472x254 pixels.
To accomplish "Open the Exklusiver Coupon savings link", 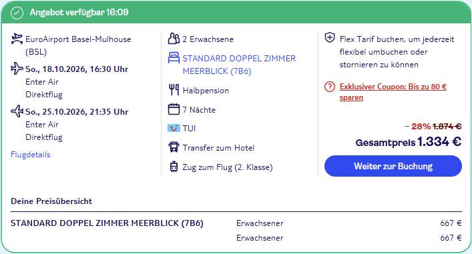I will [x=393, y=92].
